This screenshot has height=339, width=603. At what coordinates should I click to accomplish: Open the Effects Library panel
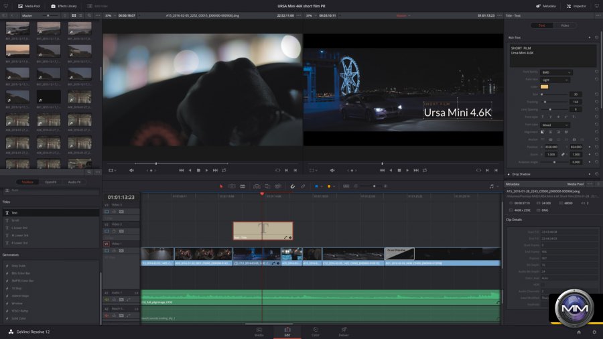coord(64,6)
